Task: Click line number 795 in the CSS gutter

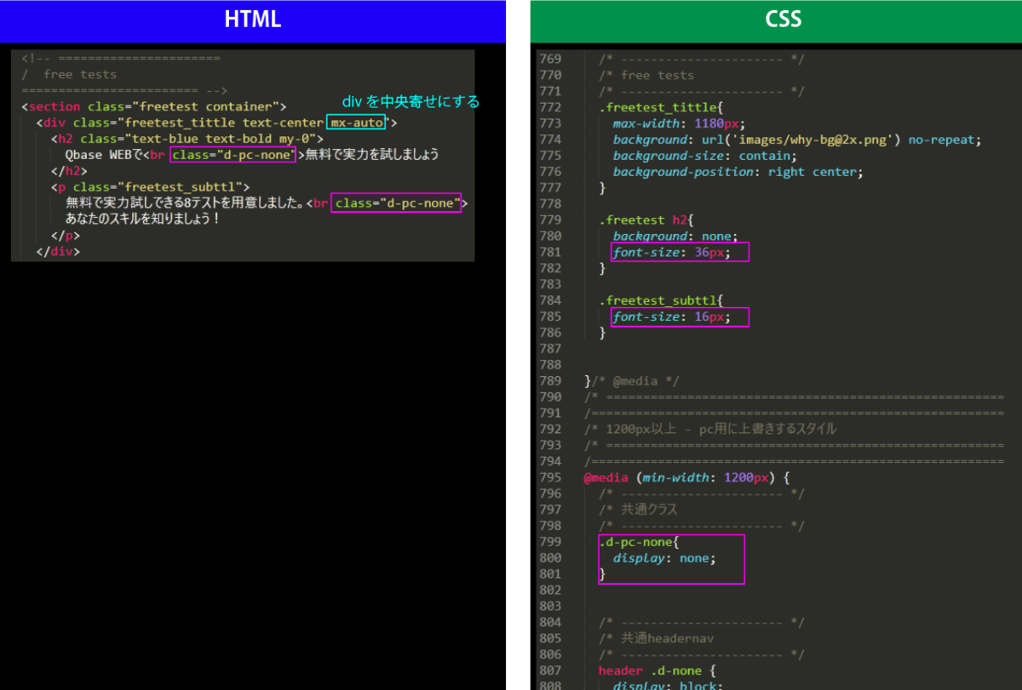Action: pyautogui.click(x=551, y=477)
